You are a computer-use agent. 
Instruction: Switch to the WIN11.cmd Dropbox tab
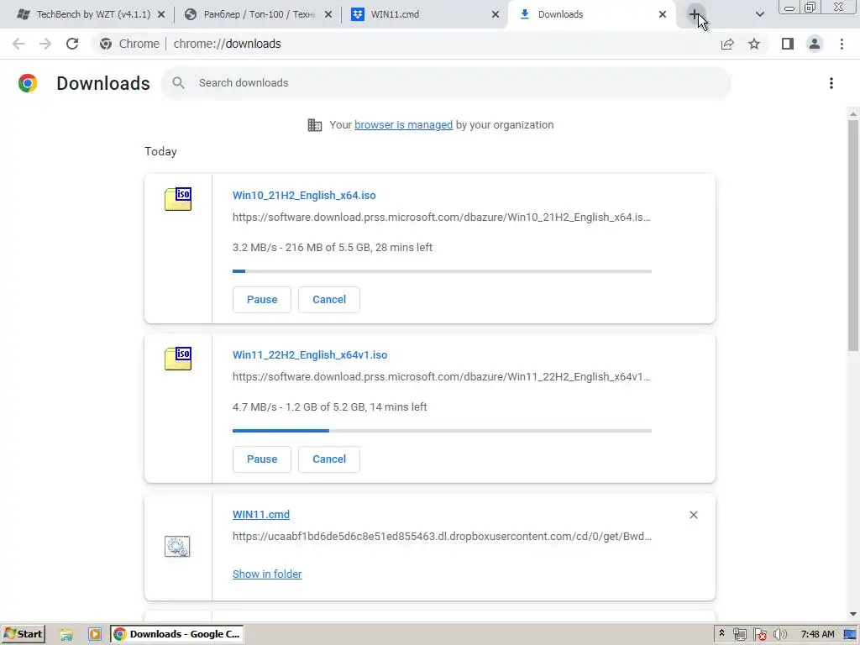click(426, 14)
